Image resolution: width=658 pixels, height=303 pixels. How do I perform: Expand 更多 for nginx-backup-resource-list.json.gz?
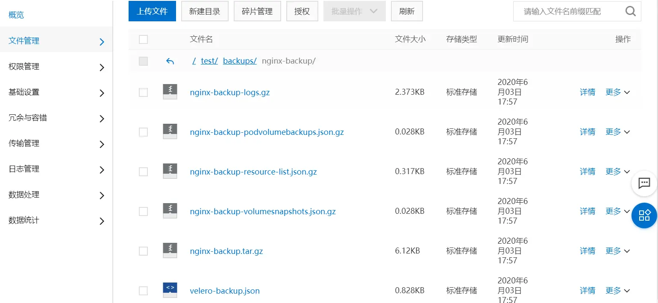click(x=618, y=171)
